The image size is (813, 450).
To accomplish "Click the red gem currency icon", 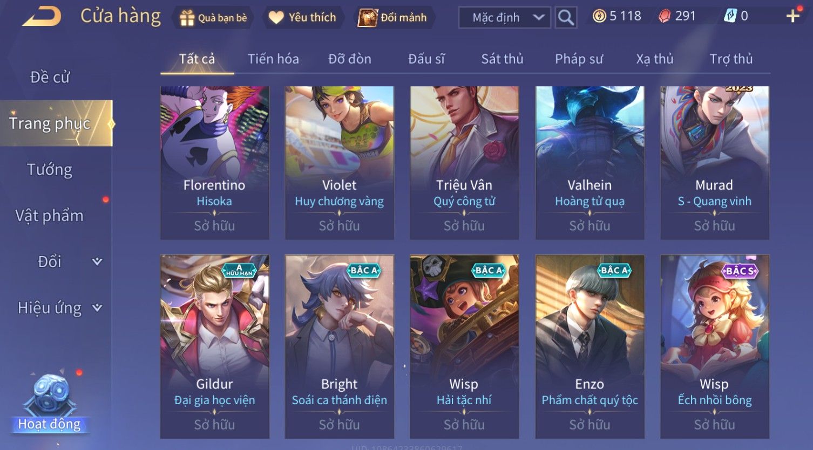I will coord(665,17).
